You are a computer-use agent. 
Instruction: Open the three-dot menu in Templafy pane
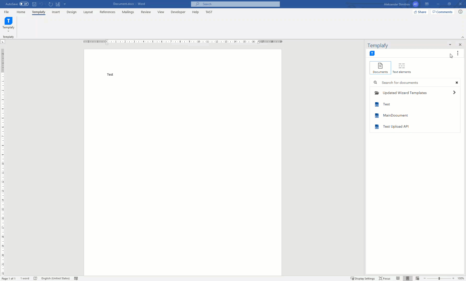tap(458, 53)
